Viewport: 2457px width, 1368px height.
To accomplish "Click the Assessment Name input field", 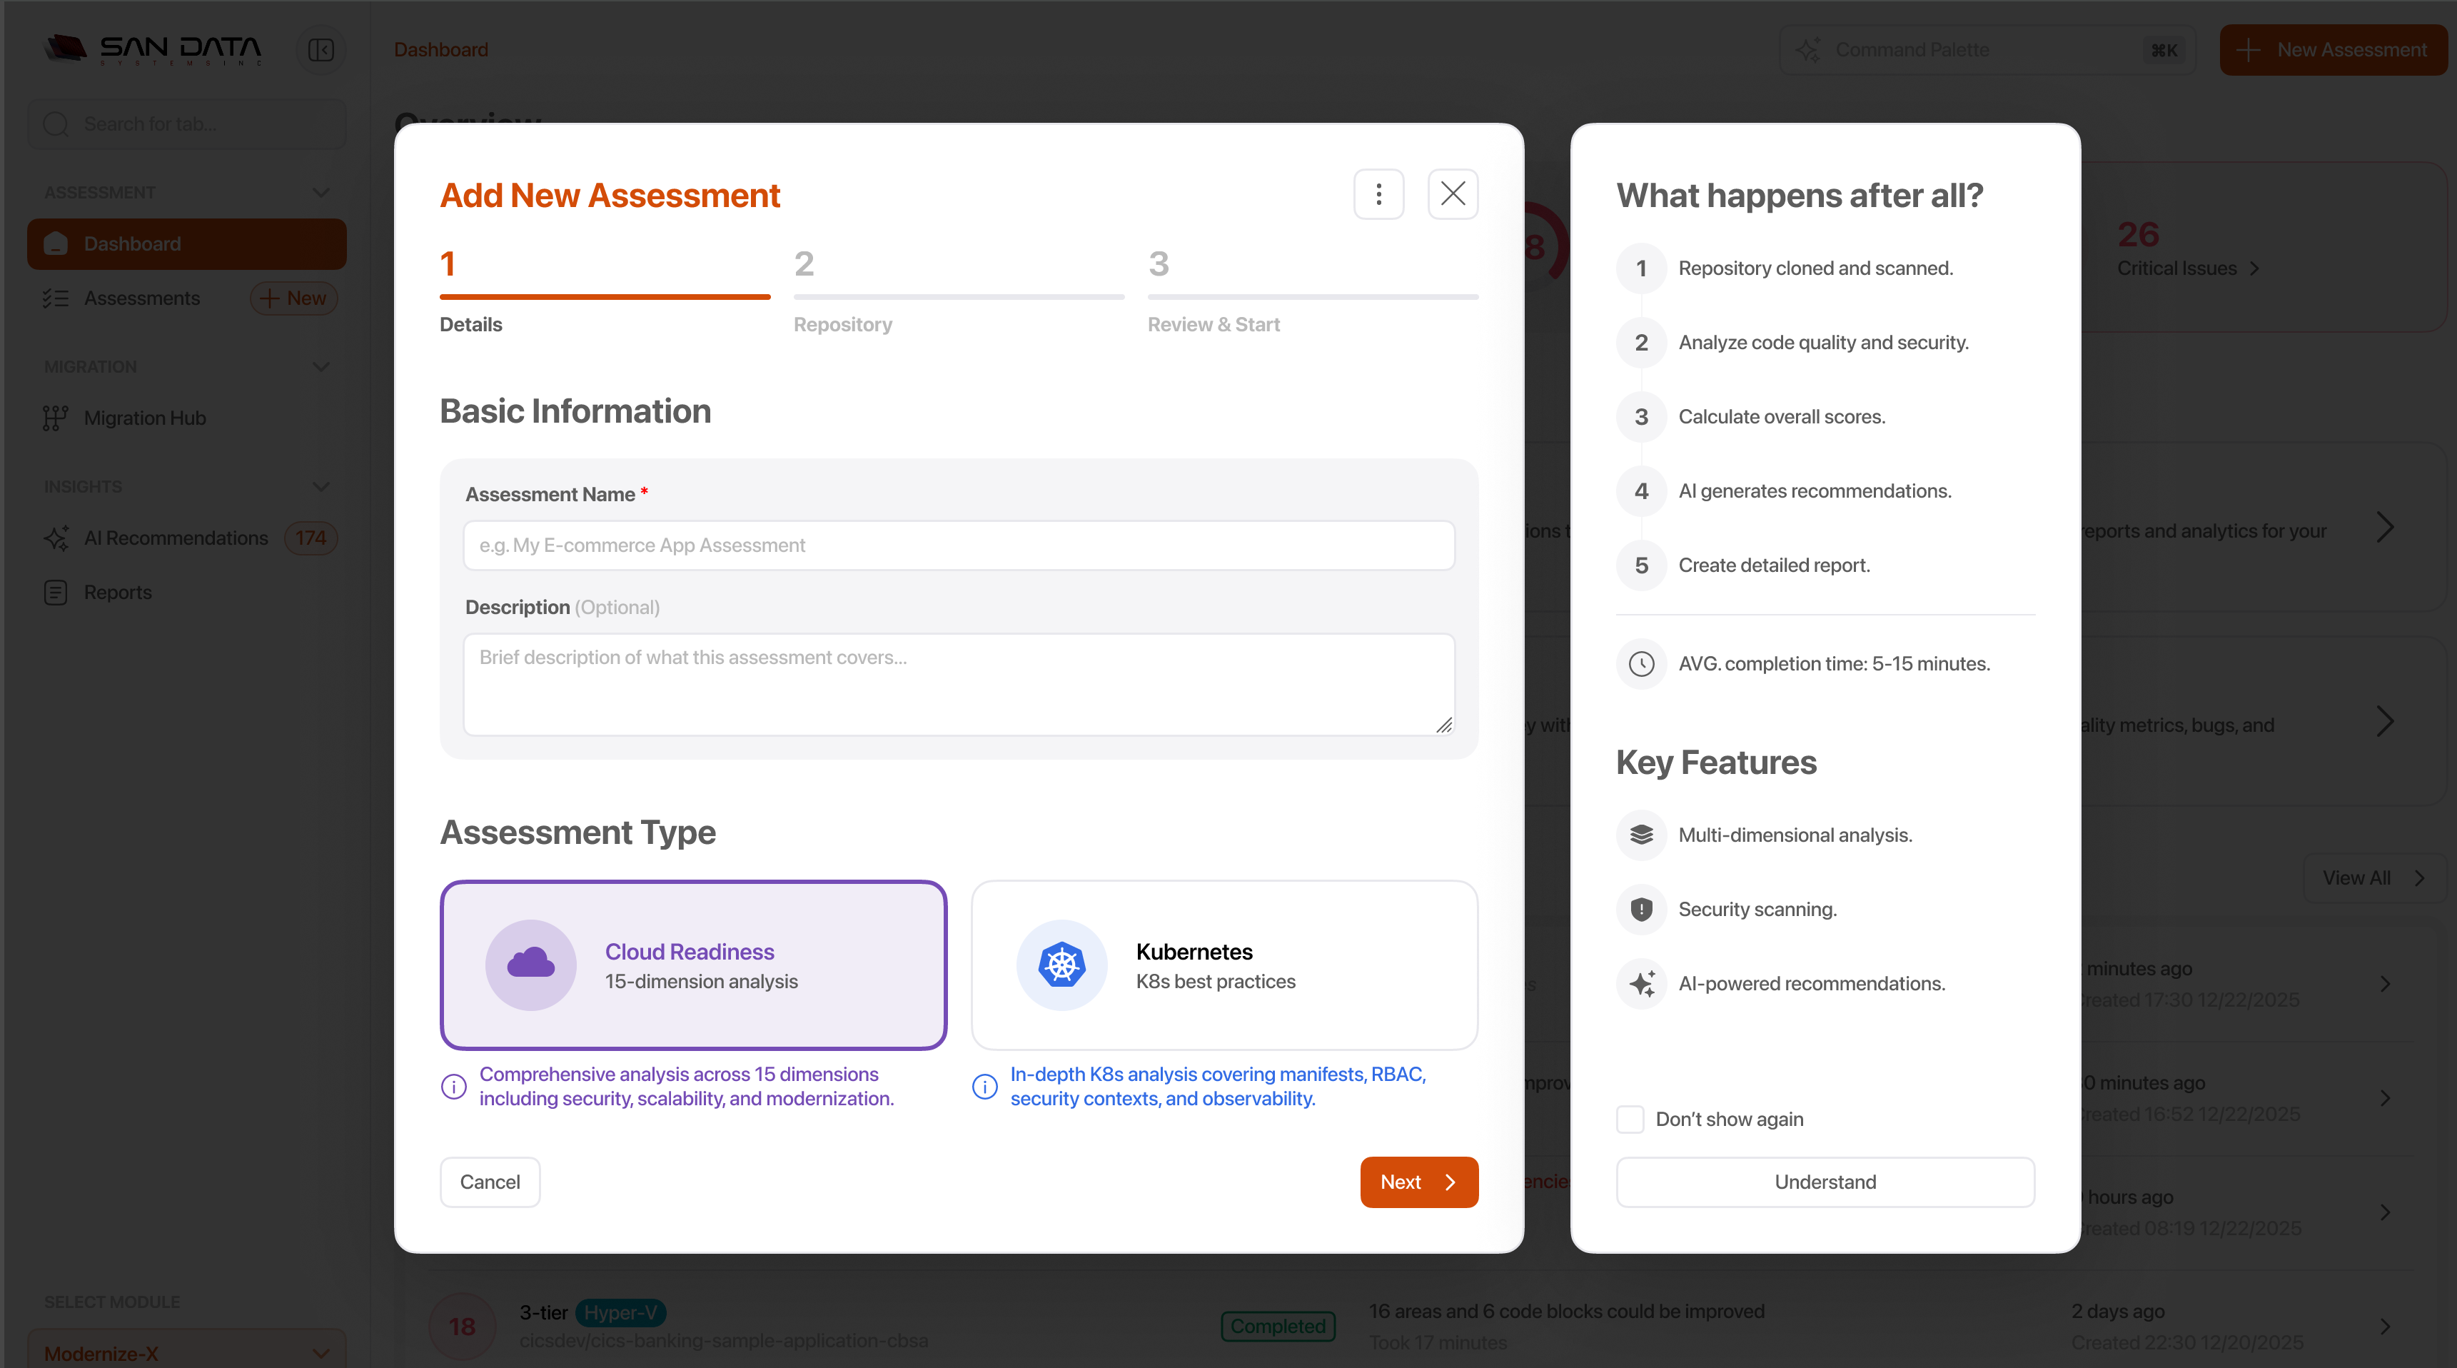I will pos(958,545).
